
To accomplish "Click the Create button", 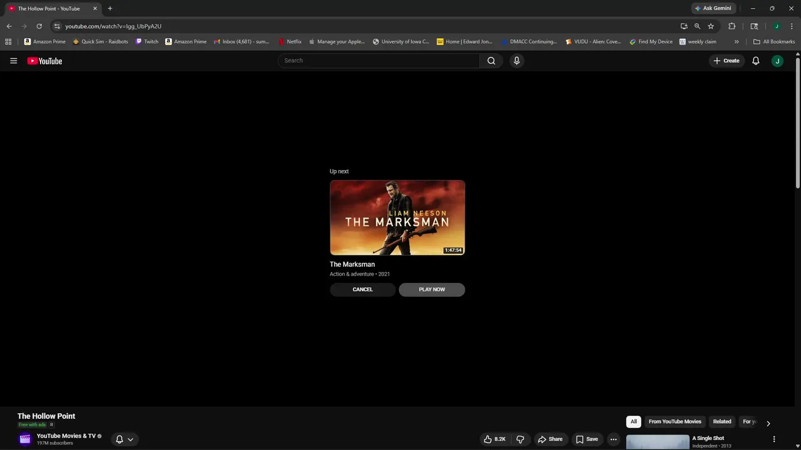I will (727, 61).
